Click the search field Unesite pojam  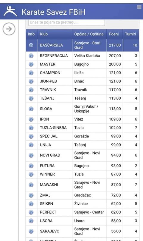(67, 22)
